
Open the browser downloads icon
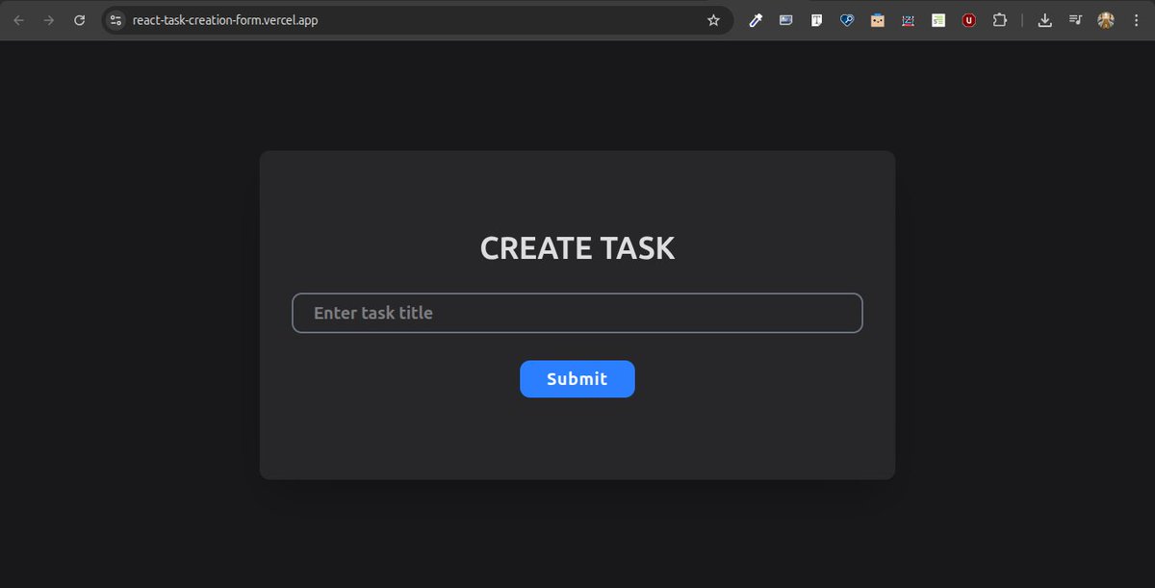(1044, 20)
